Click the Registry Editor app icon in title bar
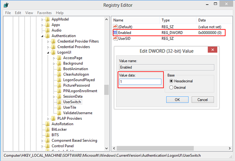 tap(5, 5)
